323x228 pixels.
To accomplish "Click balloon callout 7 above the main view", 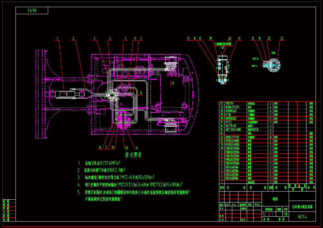I will pyautogui.click(x=141, y=38).
